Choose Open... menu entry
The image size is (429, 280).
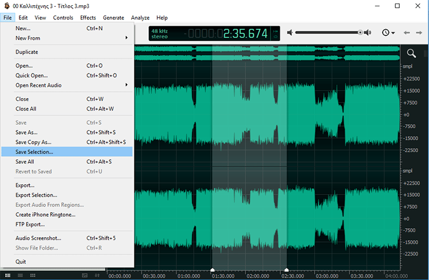(x=67, y=66)
